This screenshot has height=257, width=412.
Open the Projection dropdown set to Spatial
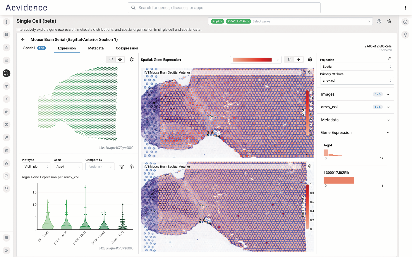(x=357, y=67)
